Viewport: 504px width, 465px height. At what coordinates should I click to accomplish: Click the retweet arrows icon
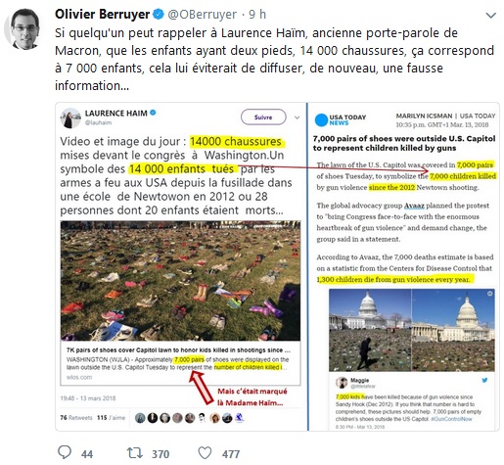tap(134, 453)
